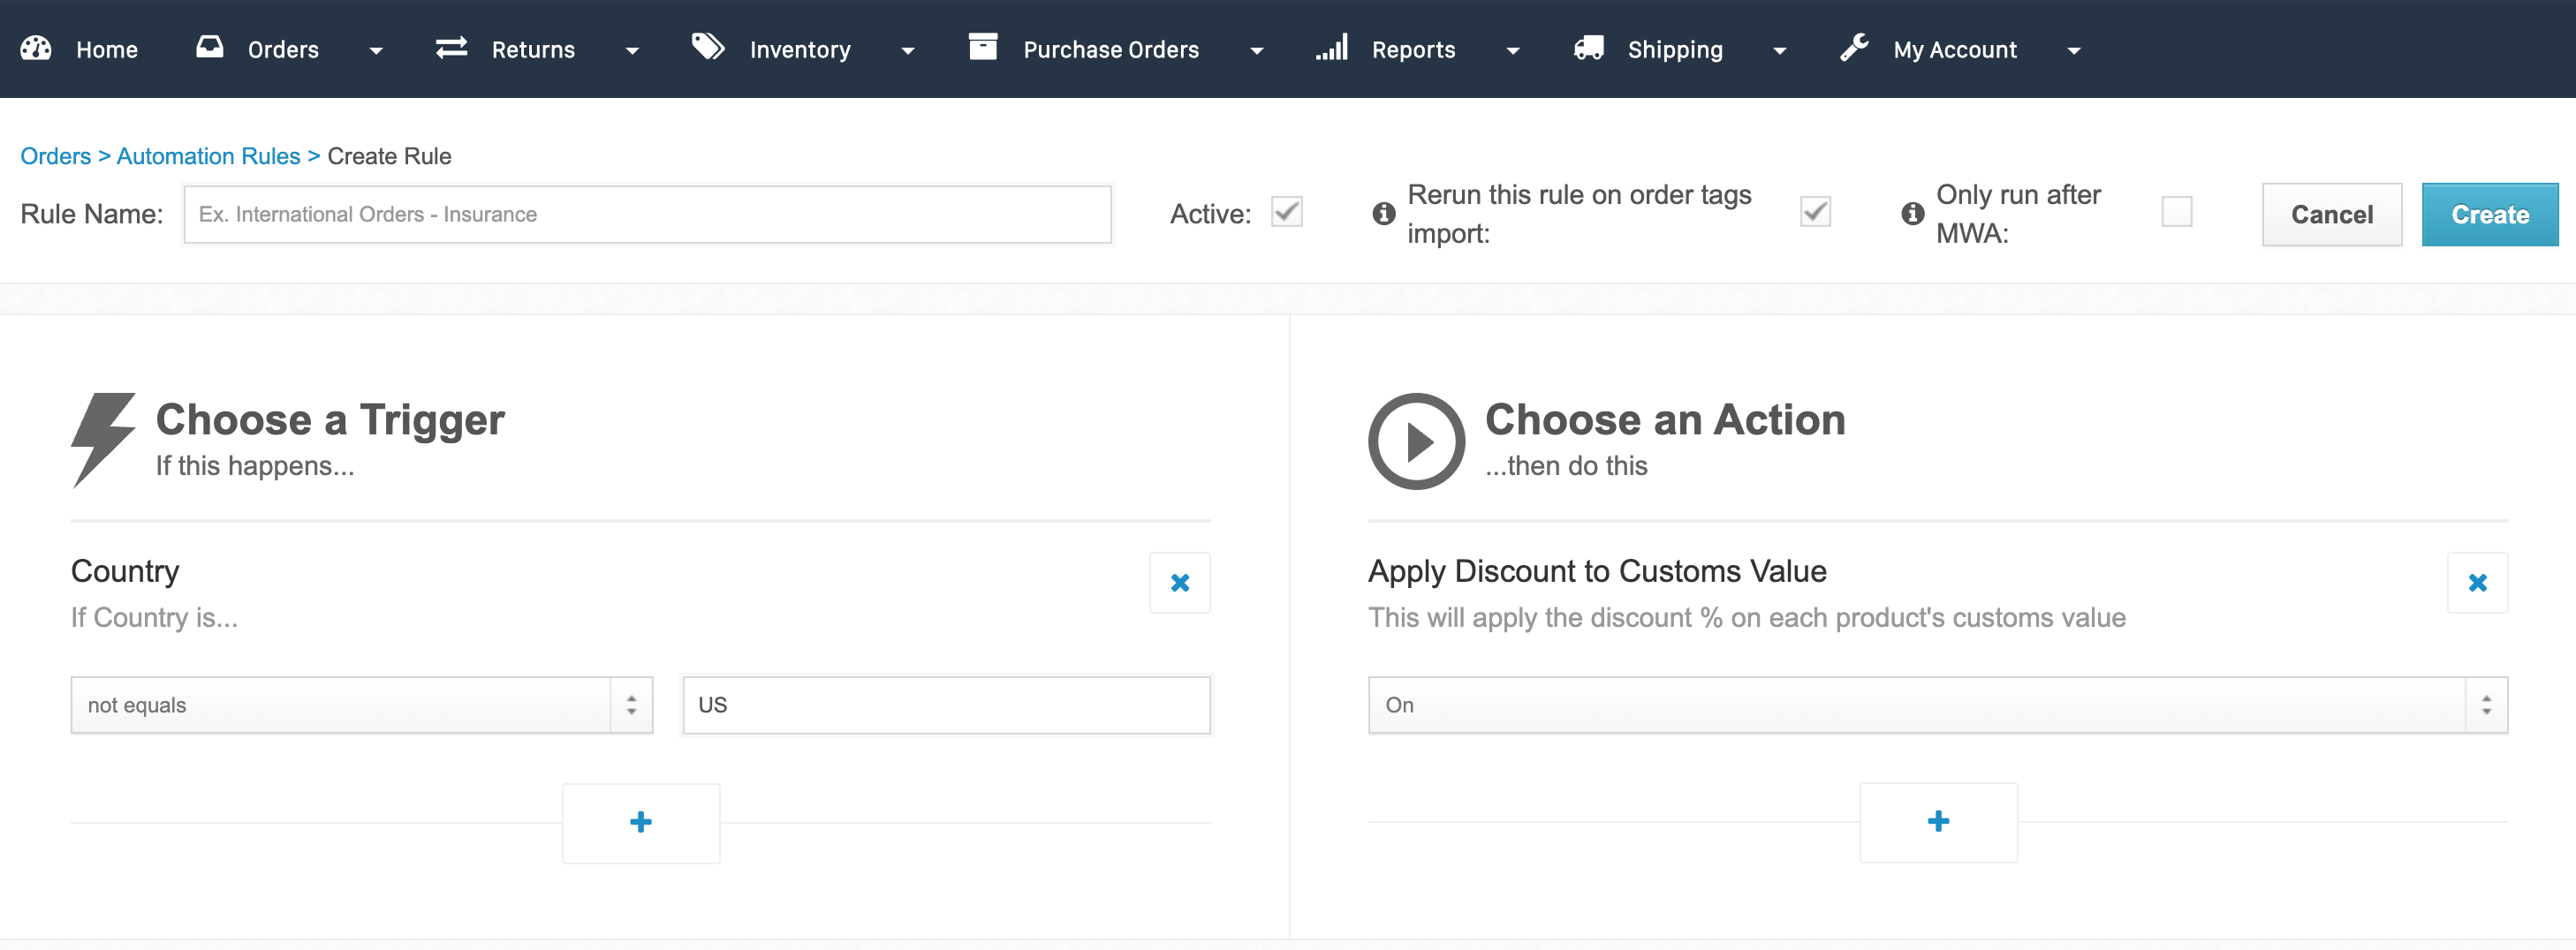The width and height of the screenshot is (2576, 950).
Task: Click the play circle action icon
Action: click(x=1417, y=441)
